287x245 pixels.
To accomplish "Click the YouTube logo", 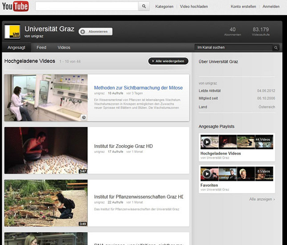I will tap(15, 6).
